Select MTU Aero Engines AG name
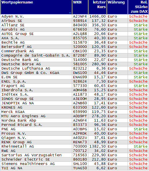Image resolution: width=149 pixels, height=171 pixels. point(23,116)
